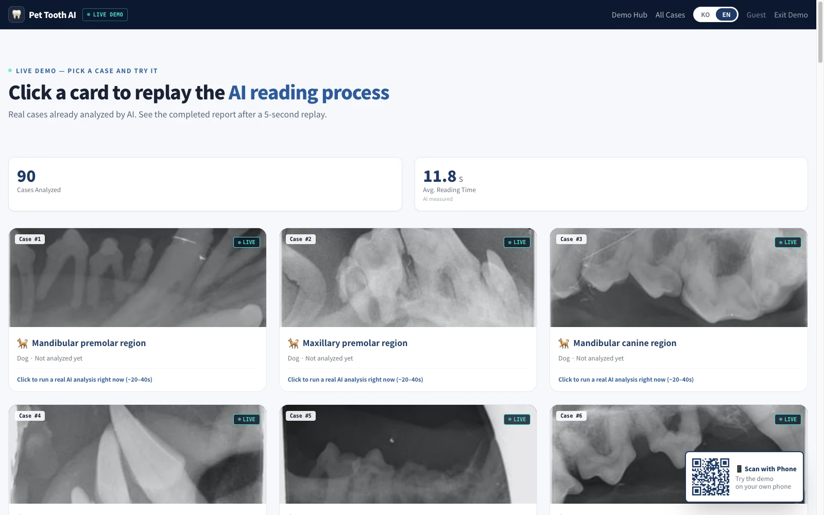Click the Maxillary premolar region title
Viewport: 824px width, 515px height.
[x=355, y=343]
